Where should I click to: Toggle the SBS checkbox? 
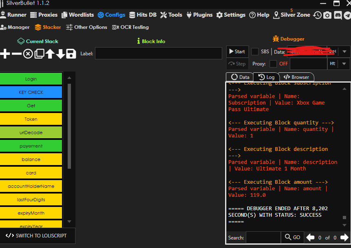tap(255, 52)
